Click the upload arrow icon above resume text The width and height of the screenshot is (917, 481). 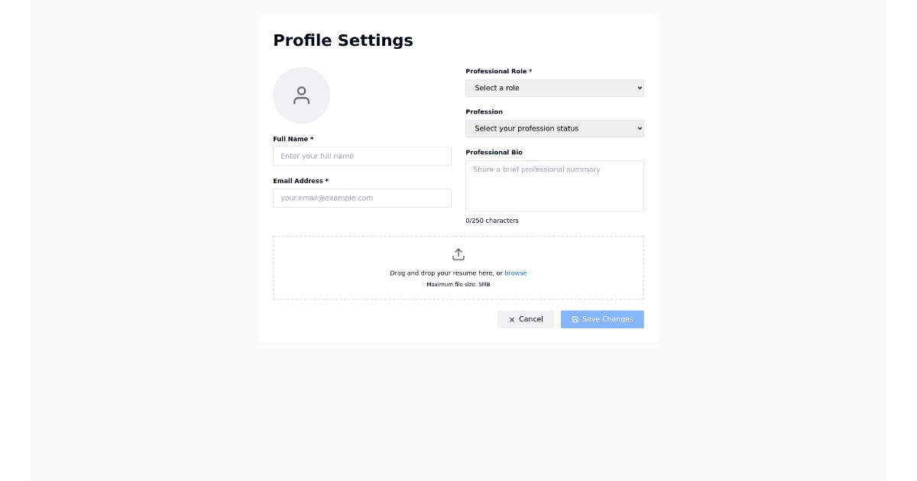coord(458,253)
